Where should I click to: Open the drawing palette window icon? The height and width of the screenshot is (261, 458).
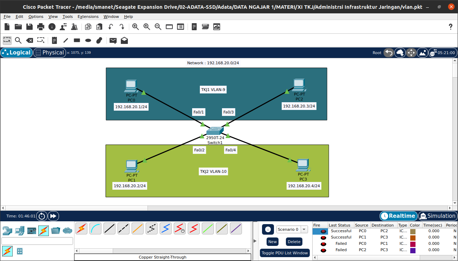169,27
